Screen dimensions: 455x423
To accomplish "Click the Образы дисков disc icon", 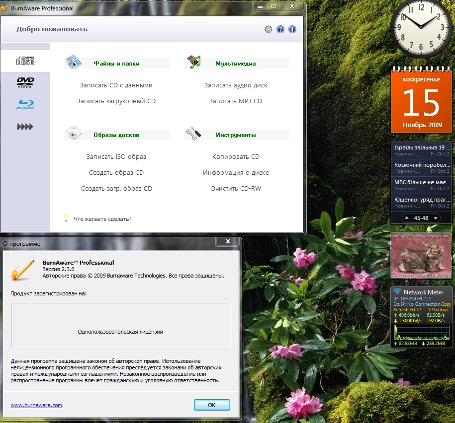I will coord(74,133).
